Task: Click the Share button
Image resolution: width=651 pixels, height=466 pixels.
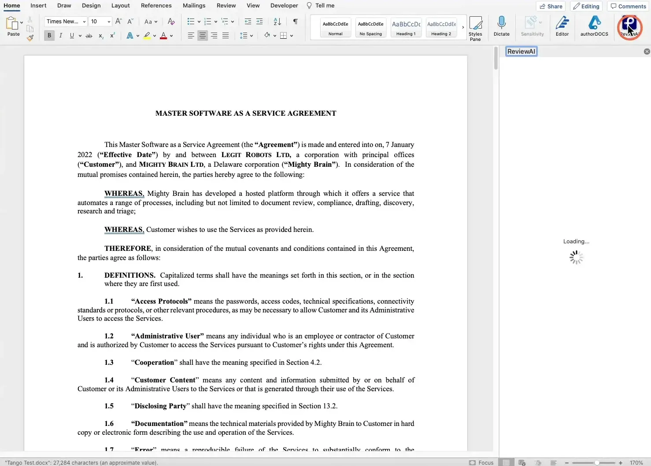Action: pos(551,6)
